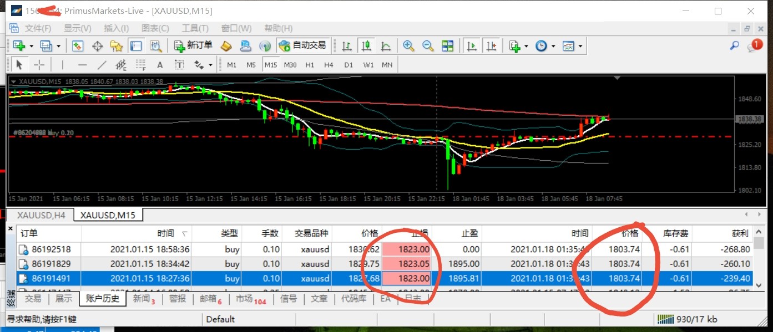Select the crosshair cursor tool

coord(39,65)
